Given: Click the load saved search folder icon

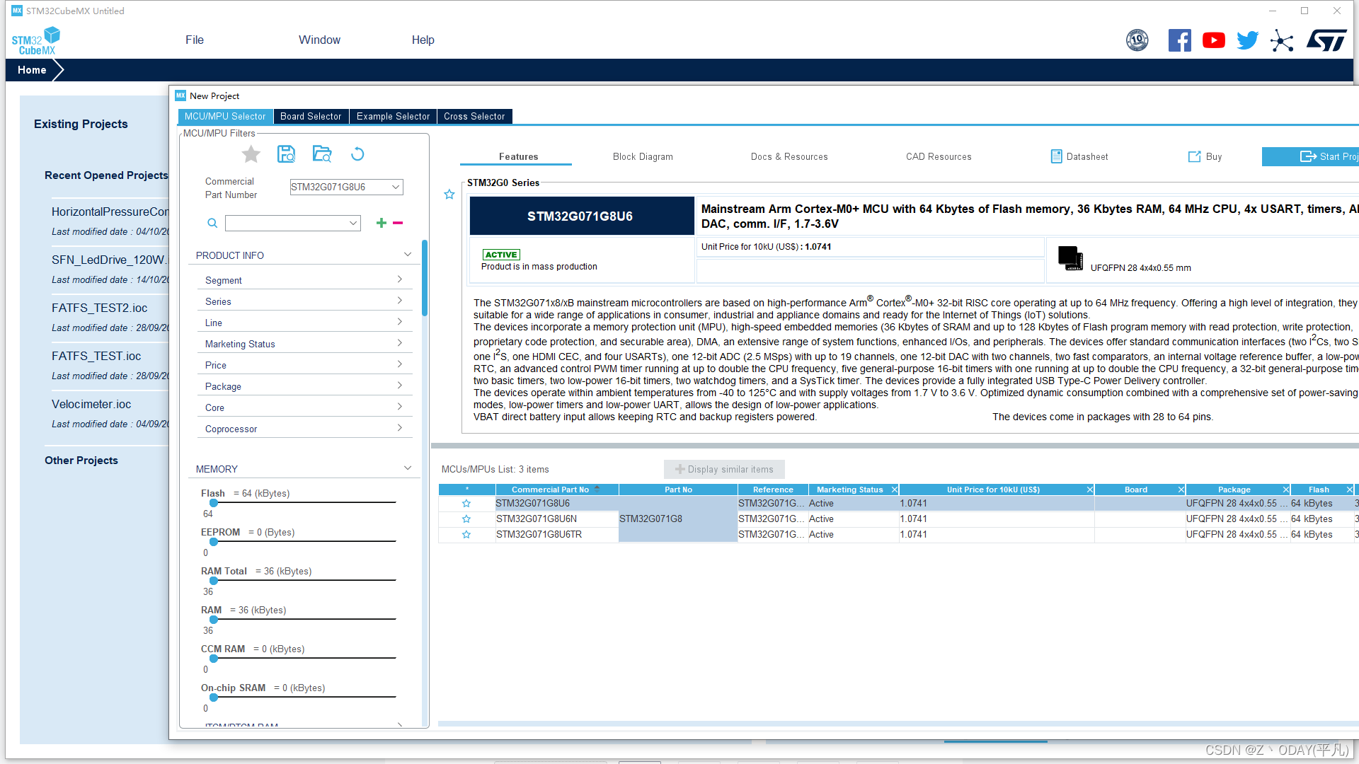Looking at the screenshot, I should coord(322,154).
